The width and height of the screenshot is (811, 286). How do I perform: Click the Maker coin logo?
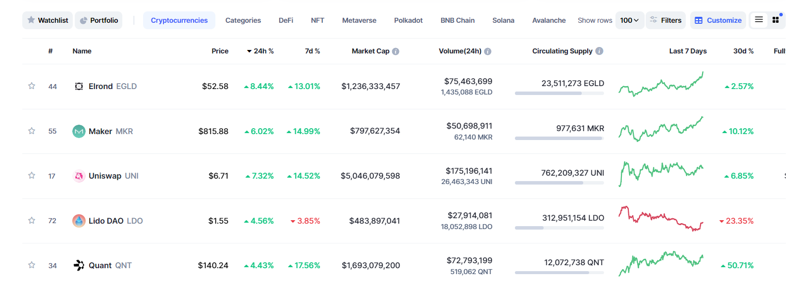pyautogui.click(x=79, y=131)
